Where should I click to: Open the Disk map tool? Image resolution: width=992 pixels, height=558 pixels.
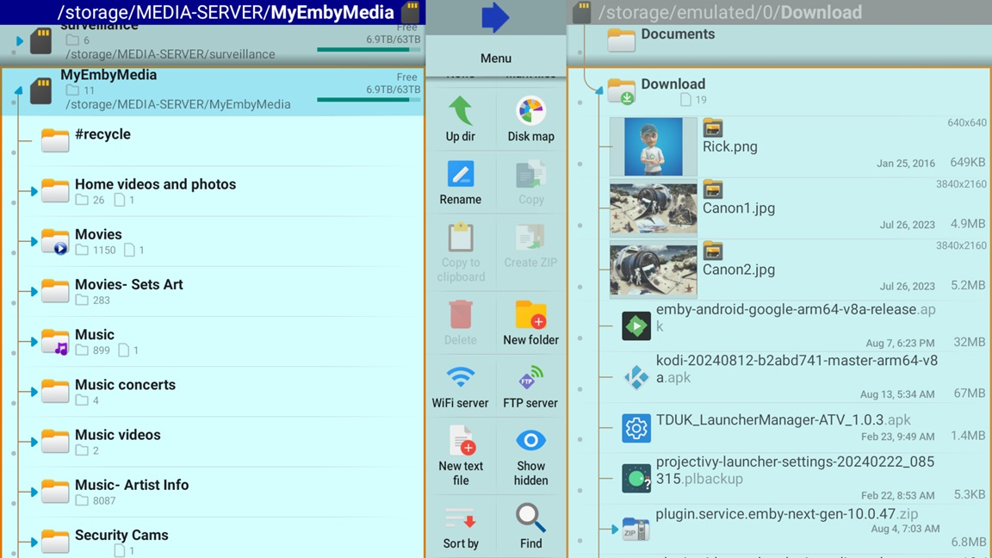point(530,112)
